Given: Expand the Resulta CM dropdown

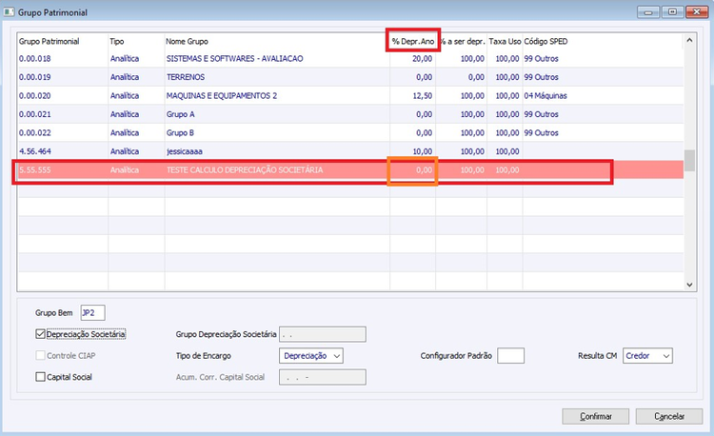Looking at the screenshot, I should coord(647,356).
